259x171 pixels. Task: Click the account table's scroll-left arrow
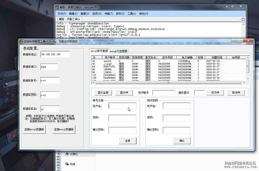93,82
